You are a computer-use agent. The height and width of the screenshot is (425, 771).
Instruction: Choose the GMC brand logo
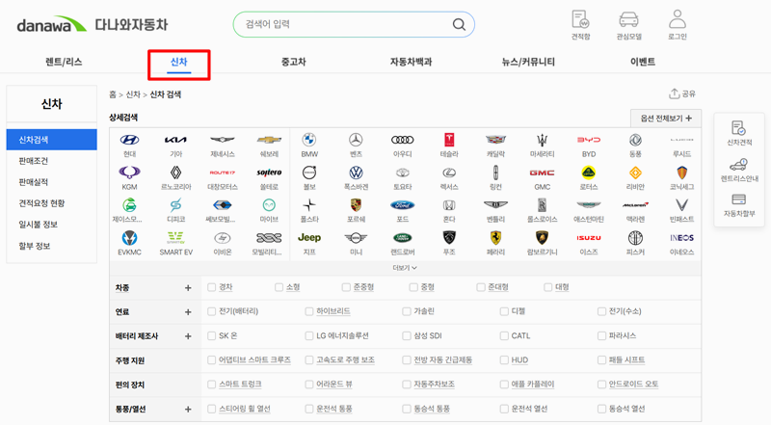(x=542, y=173)
